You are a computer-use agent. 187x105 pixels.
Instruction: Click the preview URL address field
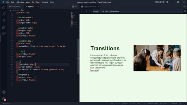(138, 11)
